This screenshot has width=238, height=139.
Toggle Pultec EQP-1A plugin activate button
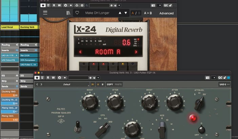tap(37, 78)
